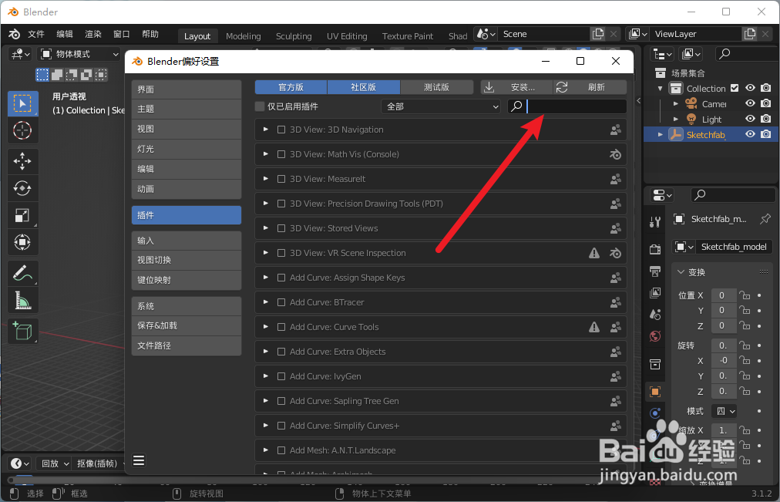Enable the Add Curve: IvyGen addon
The height and width of the screenshot is (502, 780).
point(281,376)
